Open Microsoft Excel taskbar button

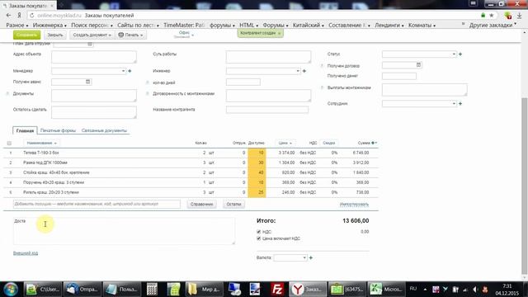click(386, 290)
